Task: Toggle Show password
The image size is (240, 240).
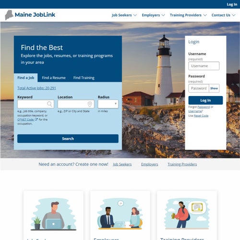Action: [214, 88]
